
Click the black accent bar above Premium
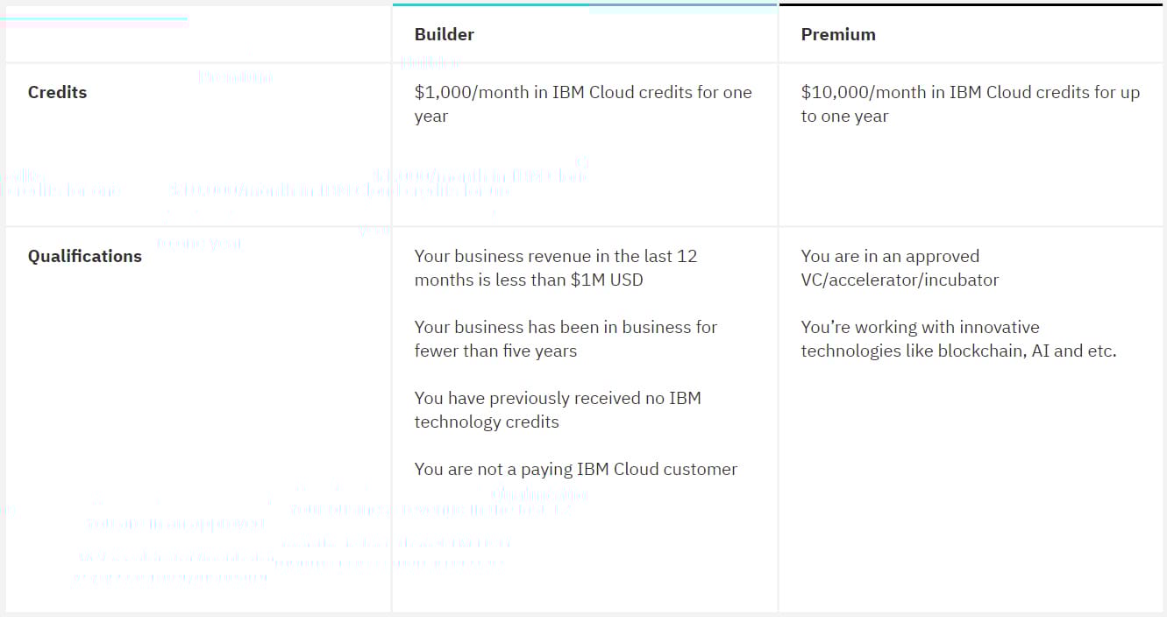971,5
